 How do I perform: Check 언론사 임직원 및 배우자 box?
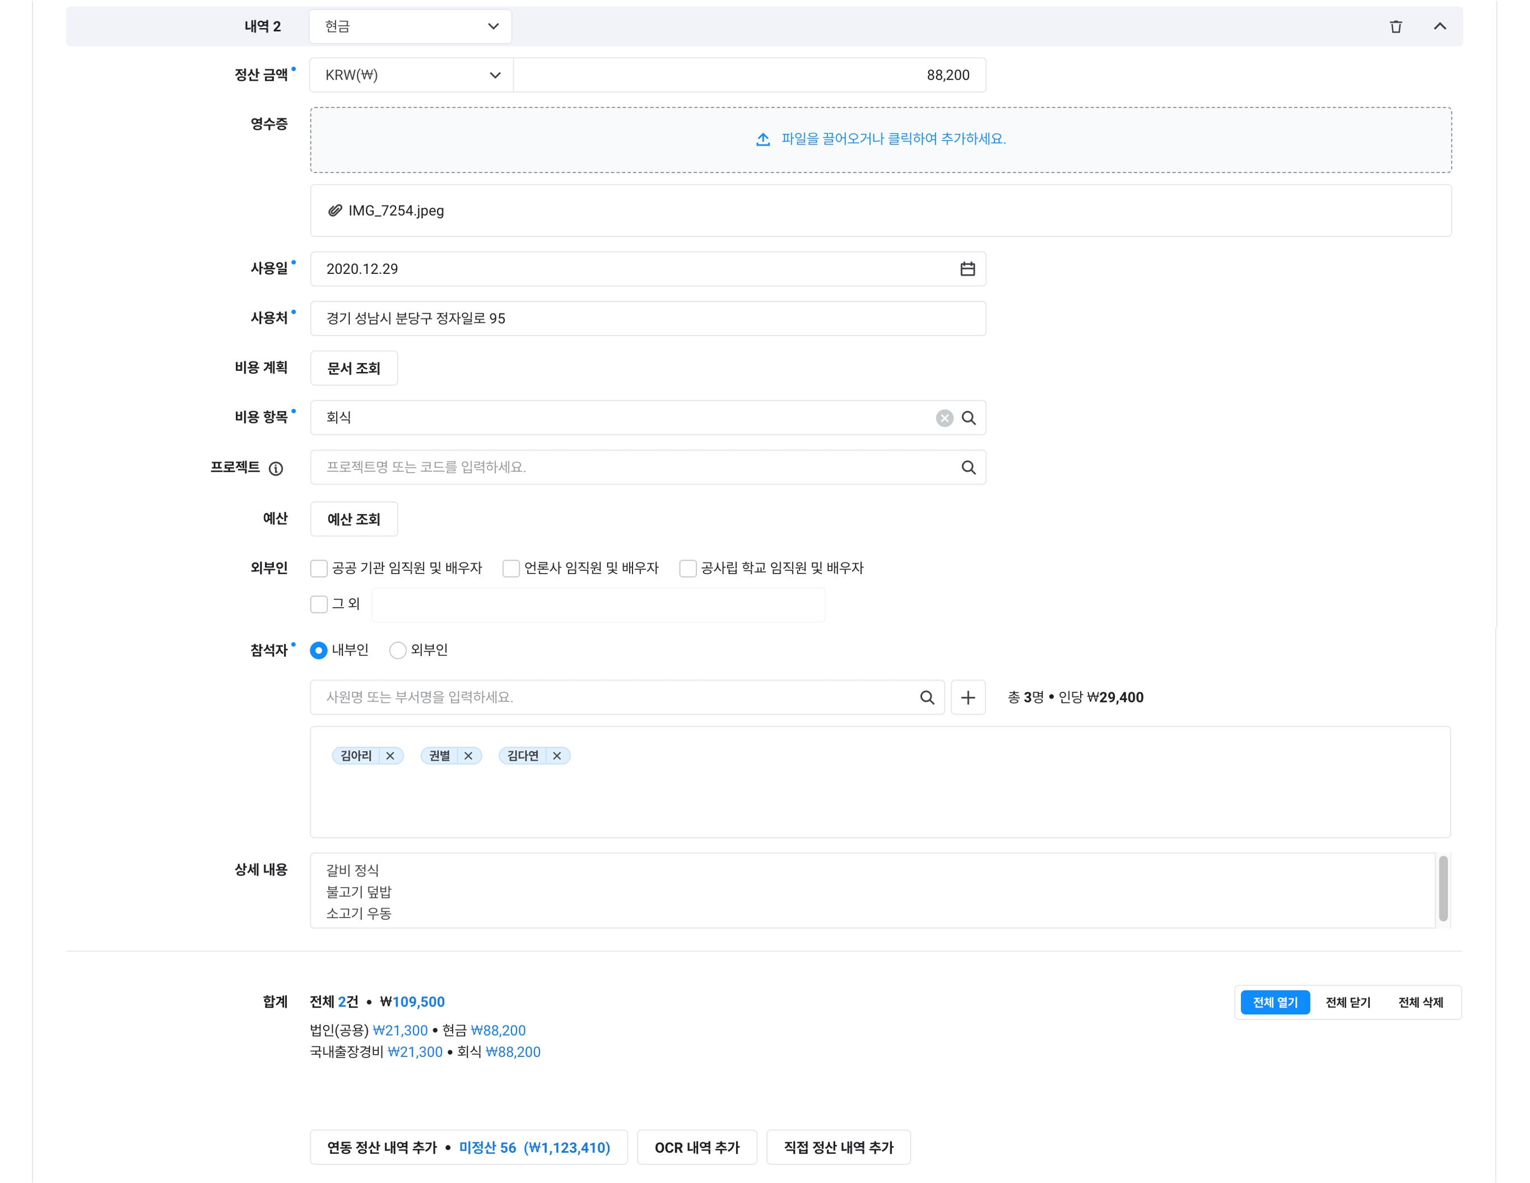511,568
